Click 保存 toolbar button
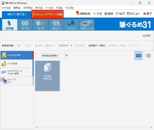This screenshot has width=154, height=130. [x=49, y=46]
